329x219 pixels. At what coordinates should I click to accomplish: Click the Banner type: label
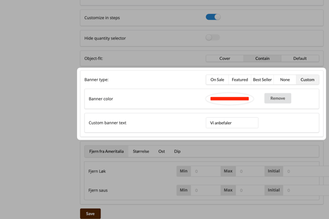[96, 80]
